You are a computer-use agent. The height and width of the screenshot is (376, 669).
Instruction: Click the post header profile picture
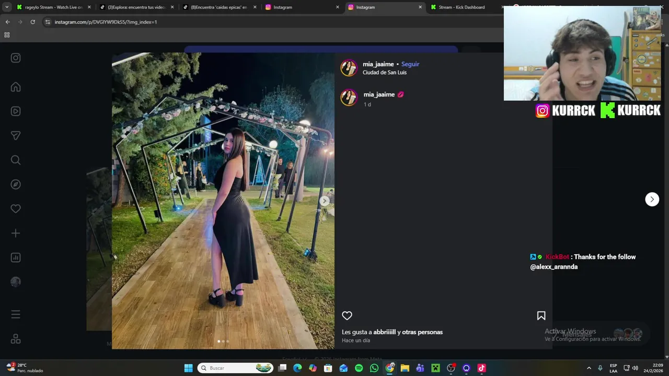(x=349, y=68)
